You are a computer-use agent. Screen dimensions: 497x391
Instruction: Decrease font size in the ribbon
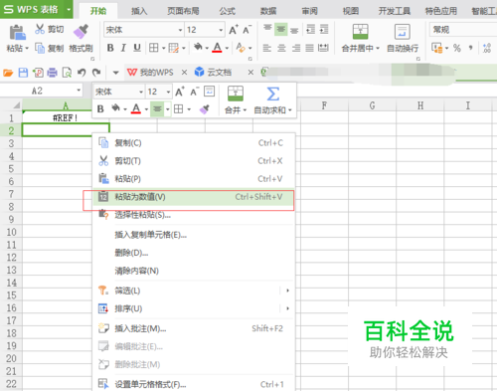[x=247, y=30]
